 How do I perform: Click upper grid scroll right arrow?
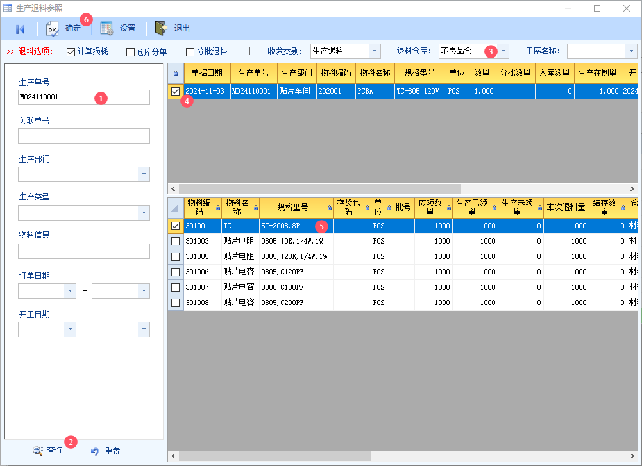coord(632,188)
